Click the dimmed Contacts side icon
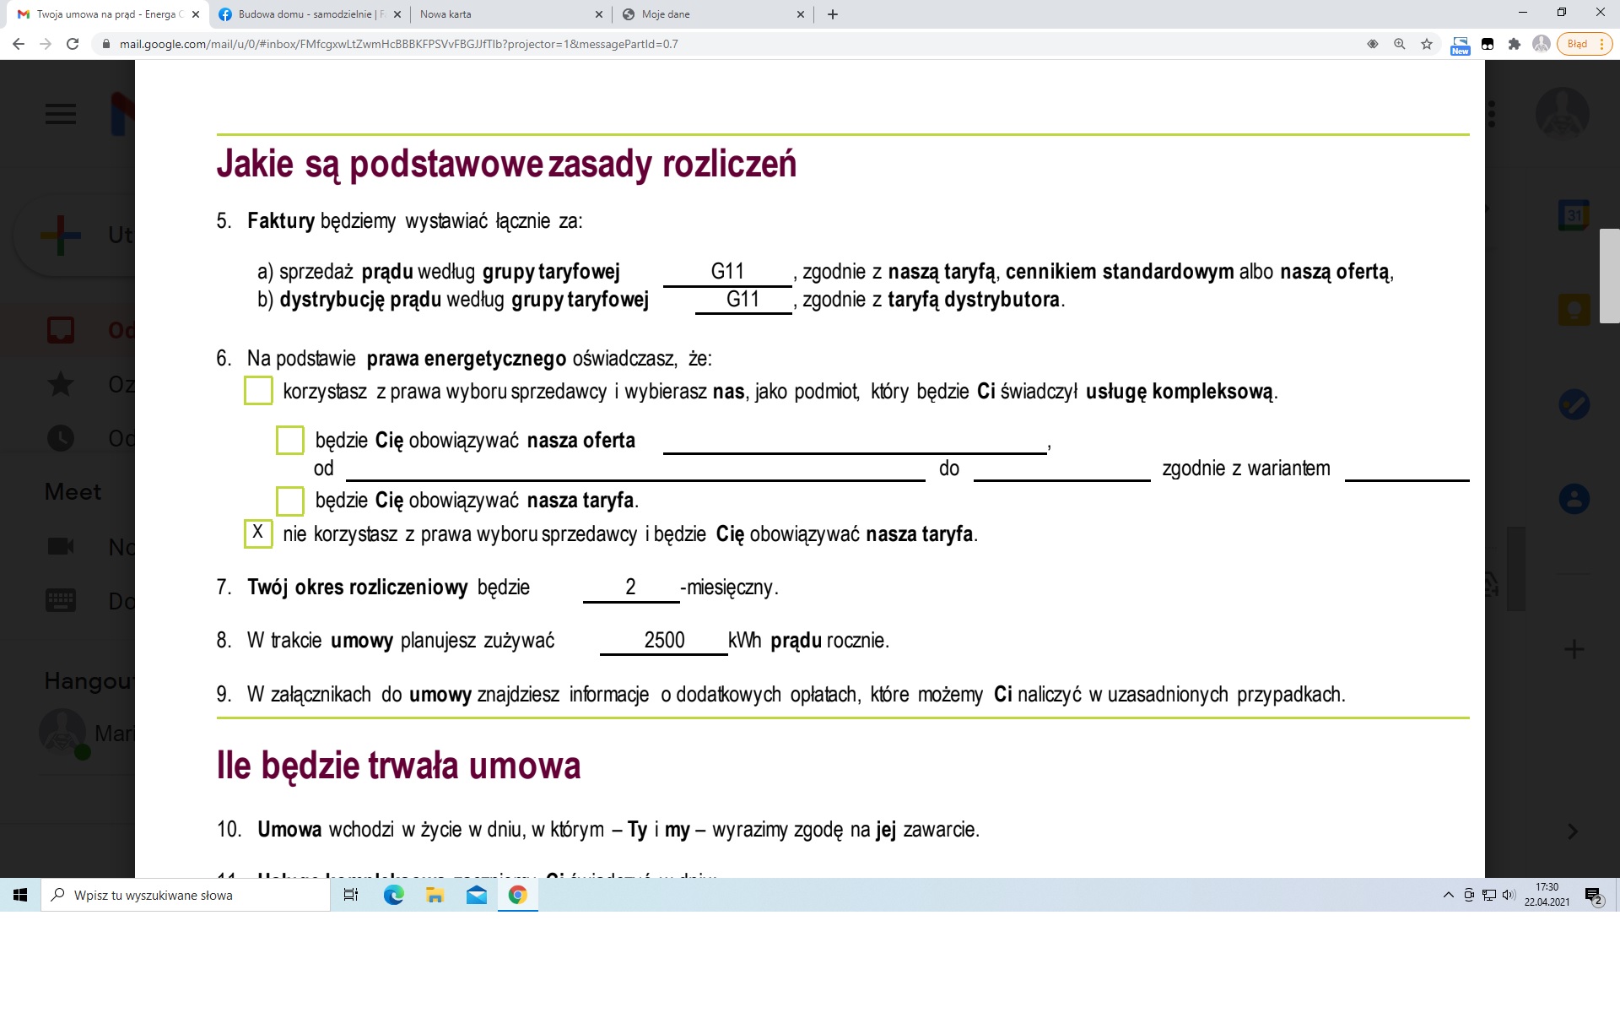Image resolution: width=1620 pixels, height=1029 pixels. 1574,499
